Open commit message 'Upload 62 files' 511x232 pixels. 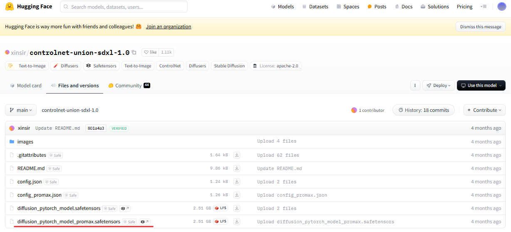[x=278, y=155]
